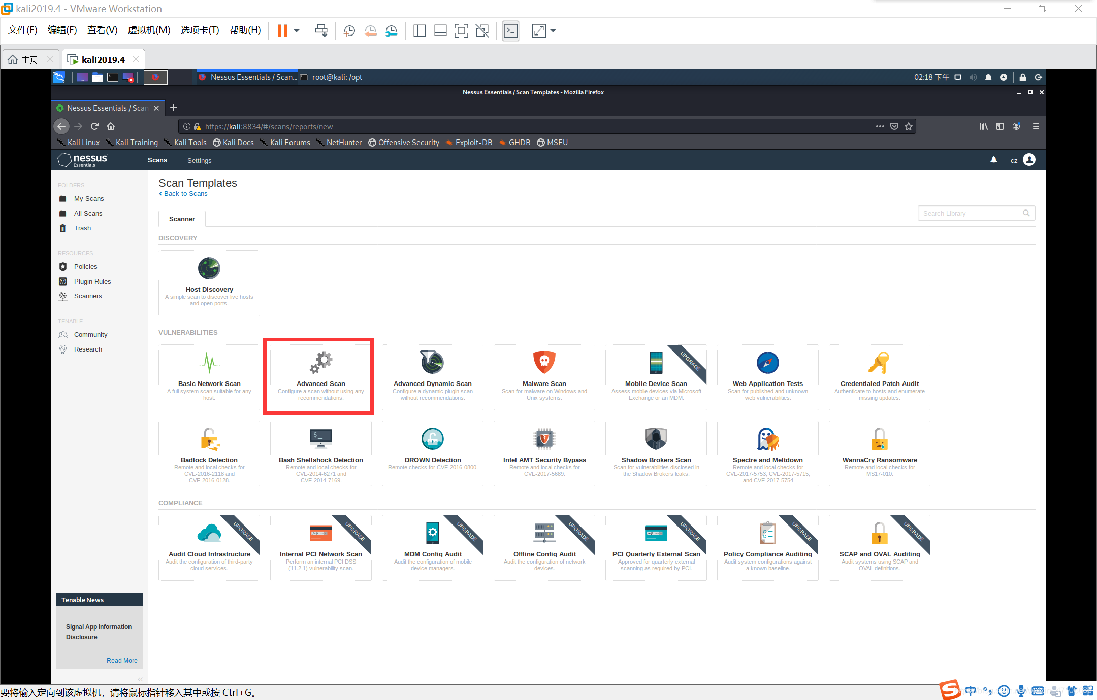1097x700 pixels.
Task: Click the Search Library input field
Action: point(970,213)
